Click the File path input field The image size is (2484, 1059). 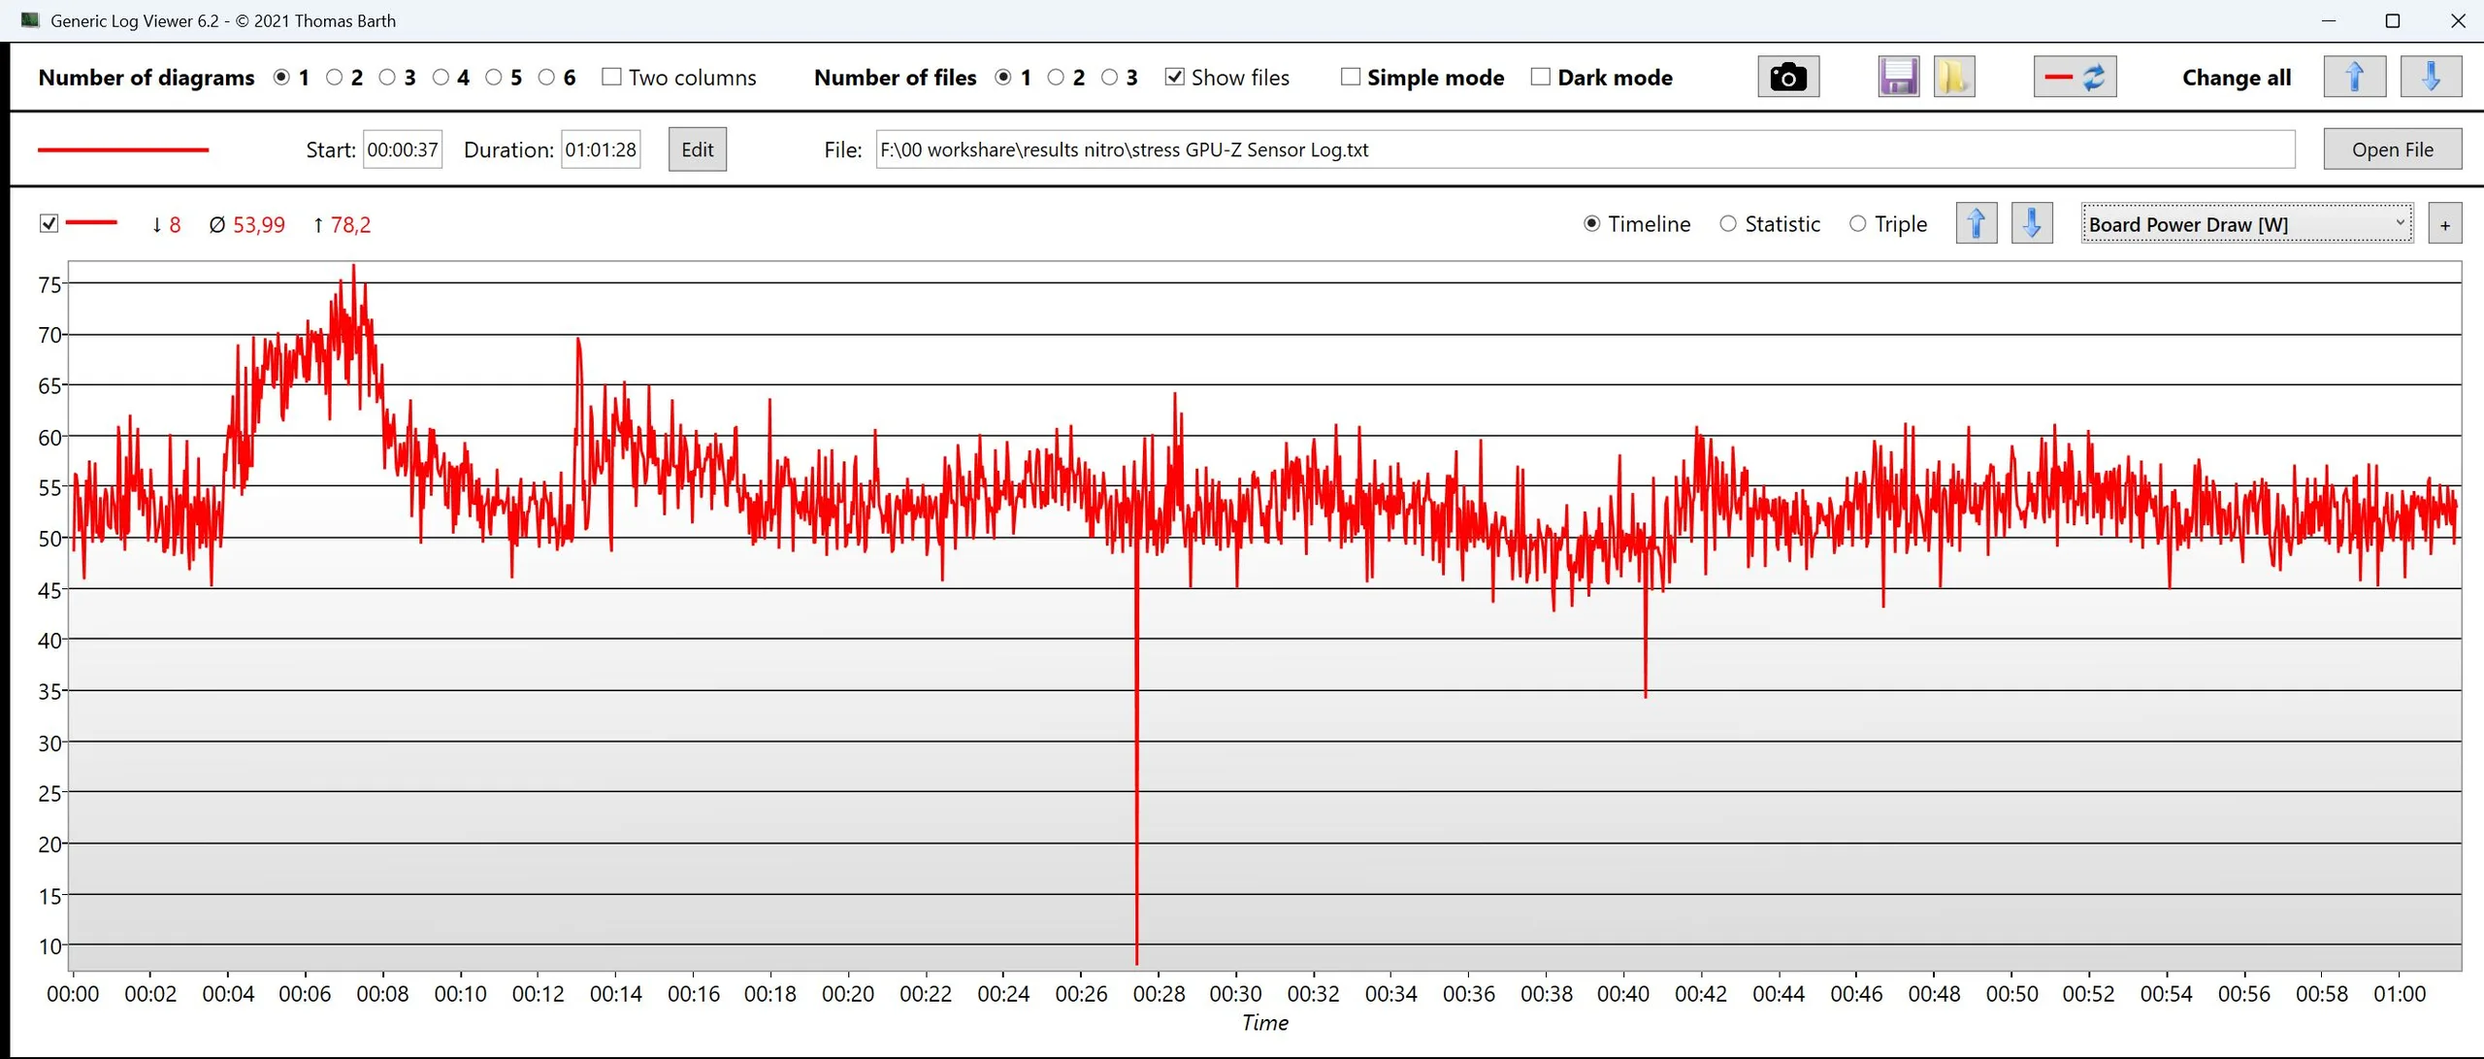(1584, 149)
